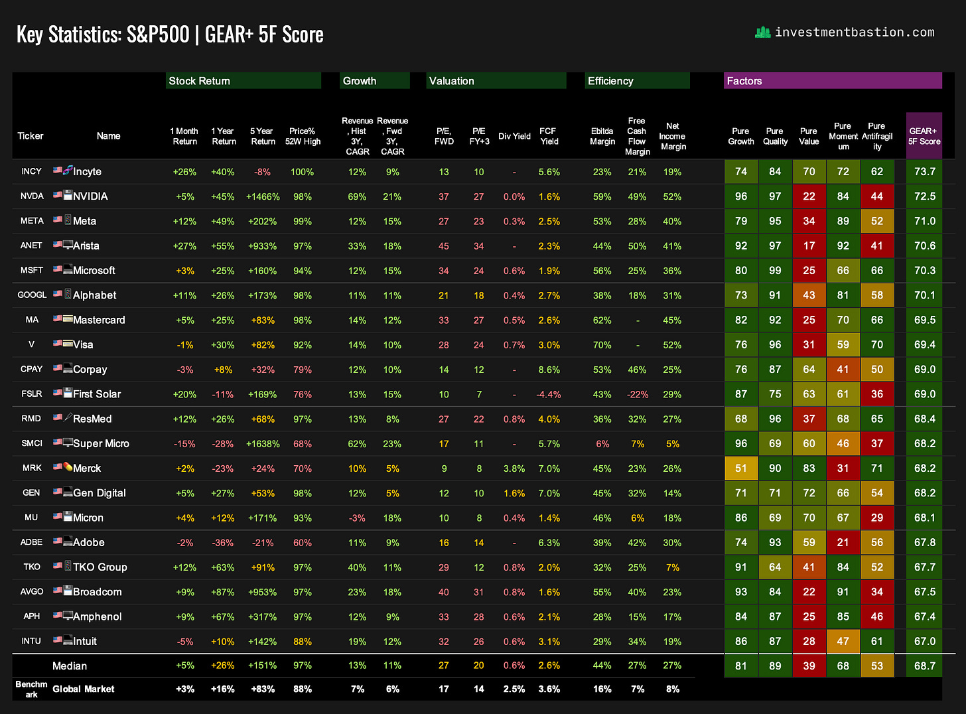Click the syringe icon beside ResMed
Viewport: 966px width, 714px height.
tap(68, 418)
